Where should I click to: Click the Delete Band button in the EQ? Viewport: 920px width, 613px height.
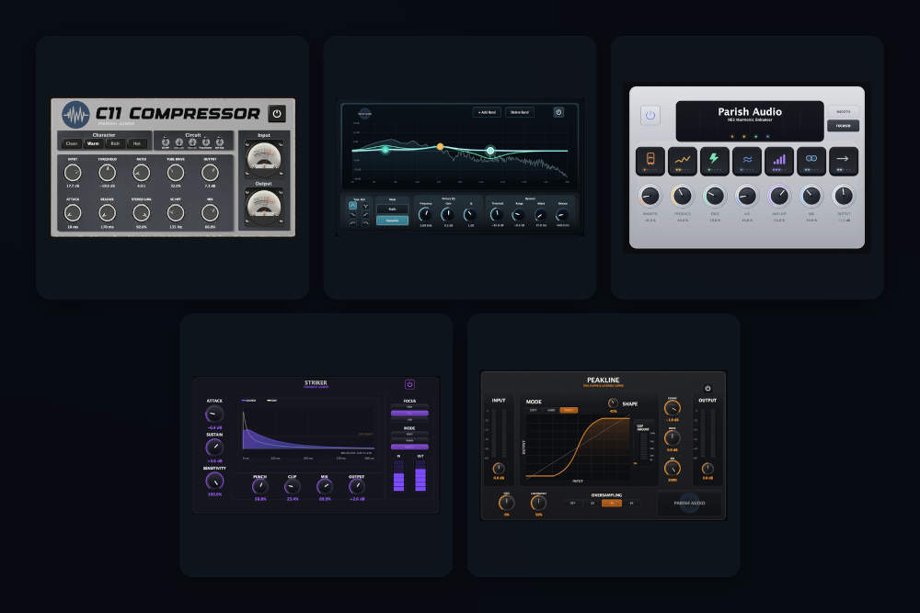click(x=520, y=112)
